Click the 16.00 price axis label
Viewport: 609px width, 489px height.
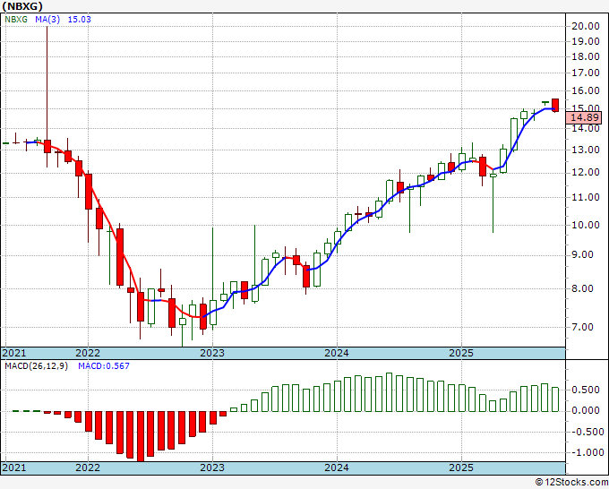(586, 90)
